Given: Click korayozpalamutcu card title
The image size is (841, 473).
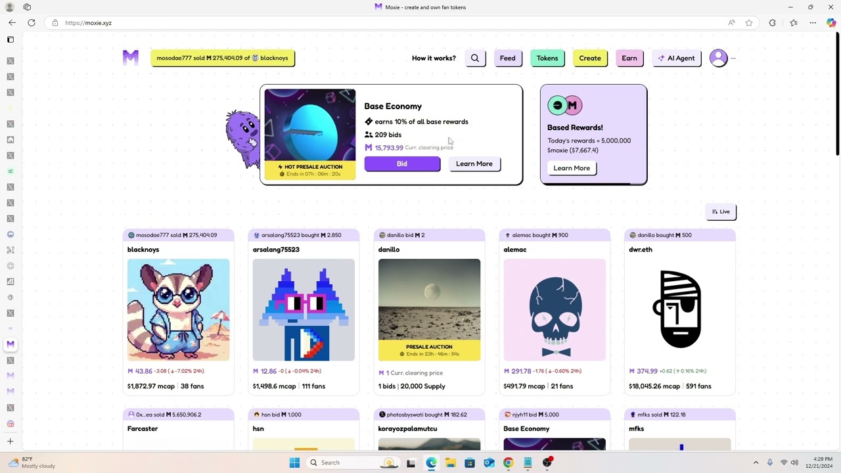Looking at the screenshot, I should [x=408, y=428].
